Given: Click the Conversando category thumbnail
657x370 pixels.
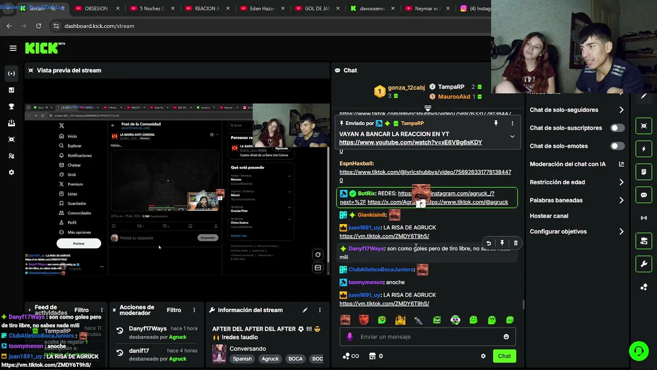Looking at the screenshot, I should (x=219, y=354).
